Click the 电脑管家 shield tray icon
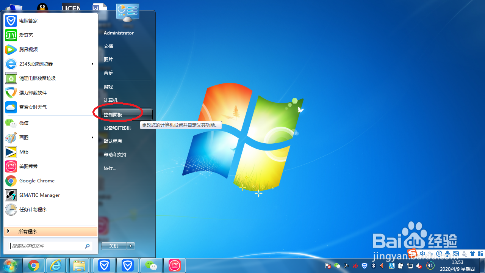 coord(365,266)
